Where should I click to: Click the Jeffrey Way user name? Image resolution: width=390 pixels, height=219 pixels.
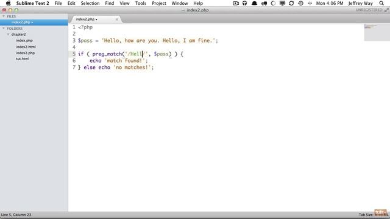coord(360,3)
